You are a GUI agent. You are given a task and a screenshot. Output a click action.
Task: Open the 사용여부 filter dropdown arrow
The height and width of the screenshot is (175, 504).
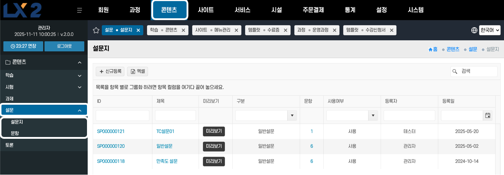point(373,115)
